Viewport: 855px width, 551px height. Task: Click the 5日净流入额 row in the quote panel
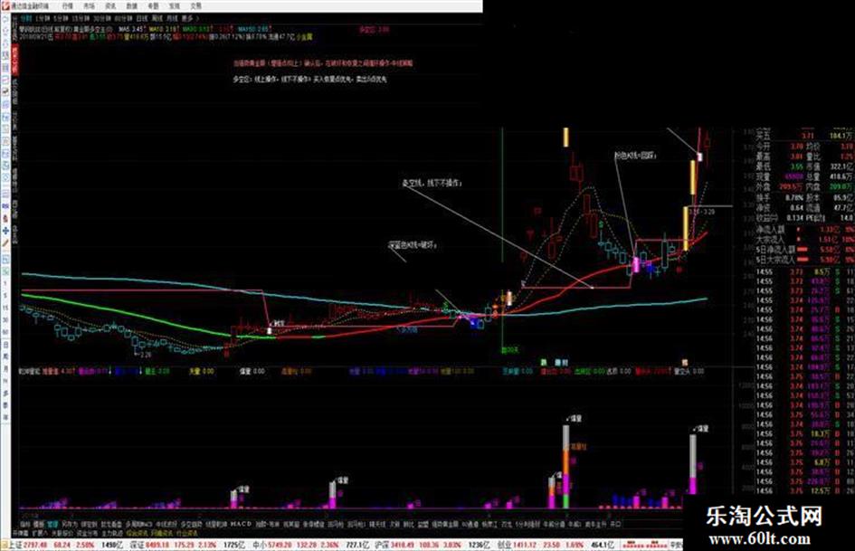click(803, 250)
